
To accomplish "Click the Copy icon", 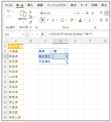I will pos(30,17).
